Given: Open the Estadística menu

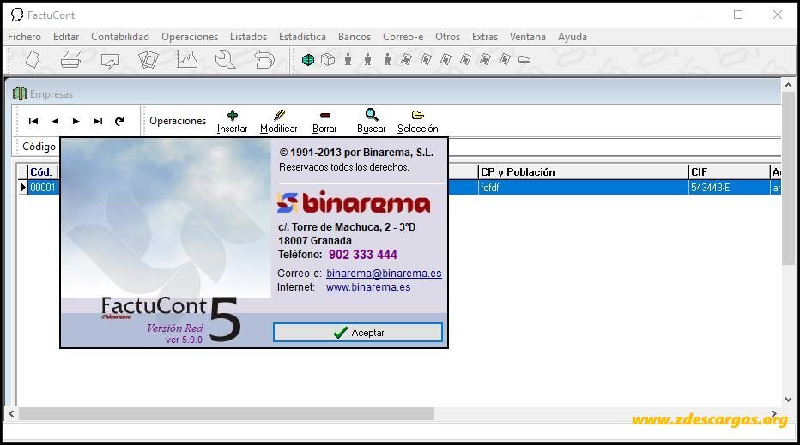Looking at the screenshot, I should (302, 37).
